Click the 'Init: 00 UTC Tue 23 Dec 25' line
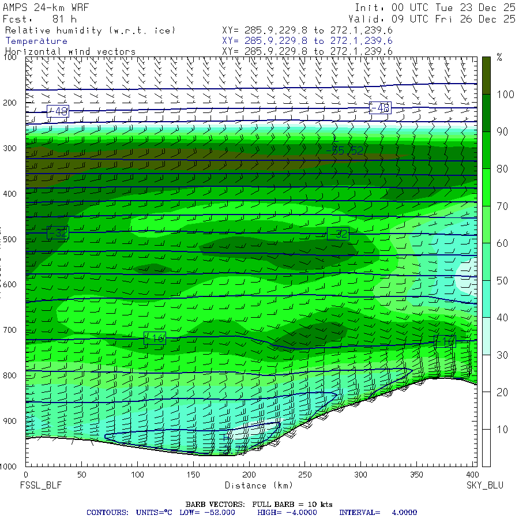The width and height of the screenshot is (519, 519). (x=435, y=7)
